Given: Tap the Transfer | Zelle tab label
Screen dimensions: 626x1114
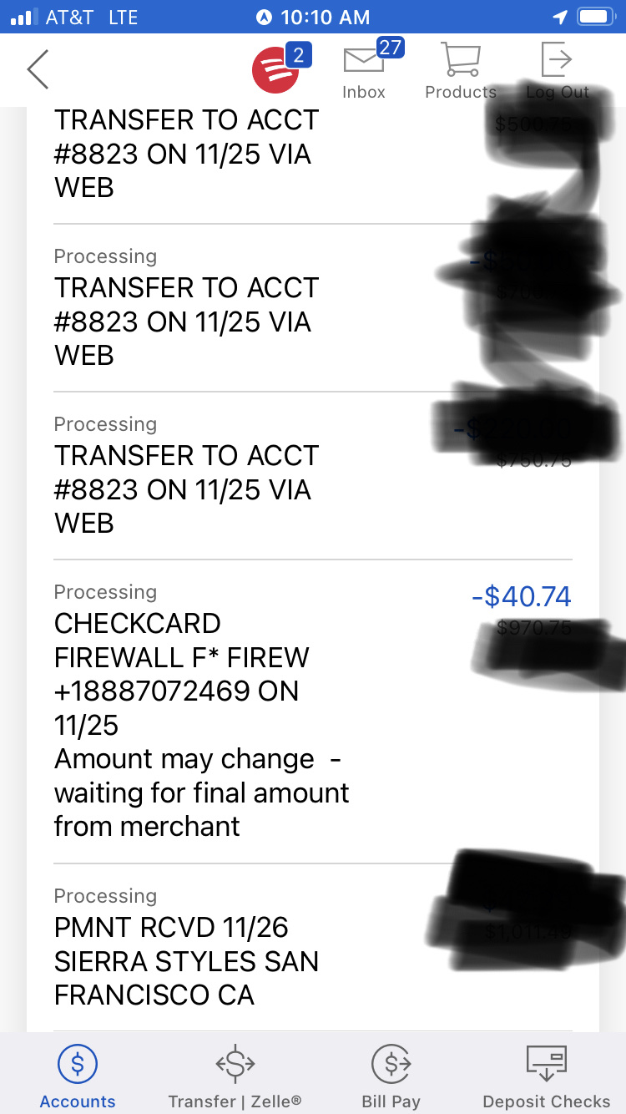Looking at the screenshot, I should (235, 1101).
